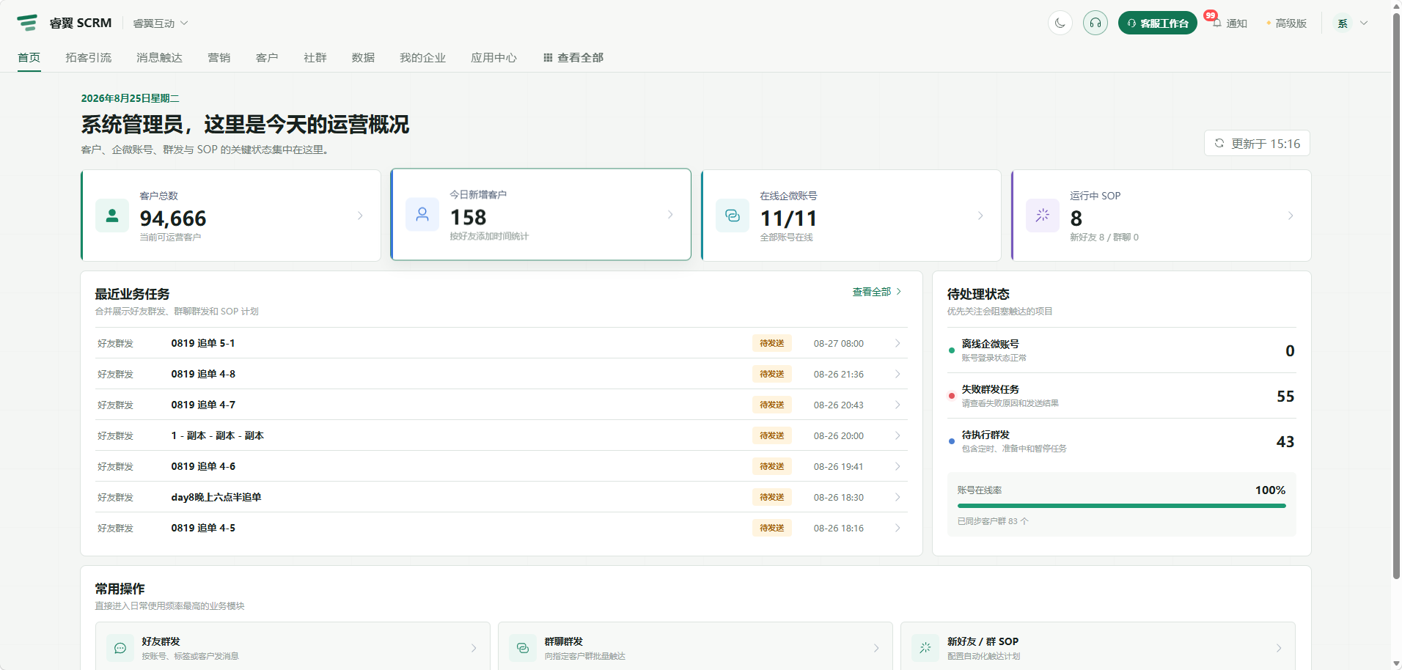Open the 好友群发 shortcut chevron
Screen dimensions: 1402x670
coord(474,648)
